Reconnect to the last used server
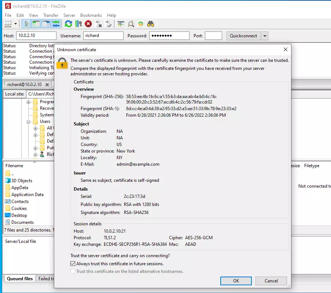 click(x=108, y=24)
